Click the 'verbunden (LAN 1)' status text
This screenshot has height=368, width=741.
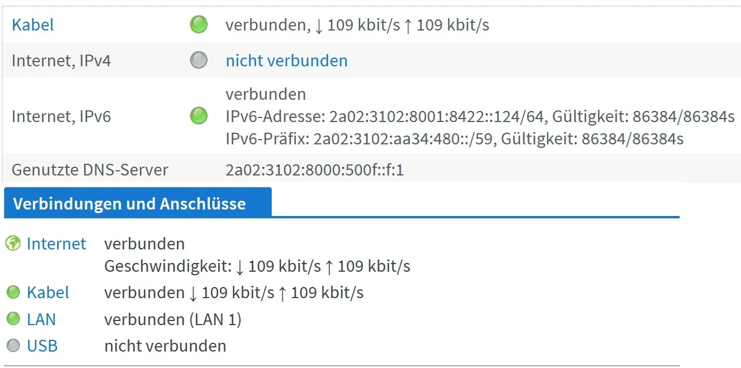pos(173,319)
